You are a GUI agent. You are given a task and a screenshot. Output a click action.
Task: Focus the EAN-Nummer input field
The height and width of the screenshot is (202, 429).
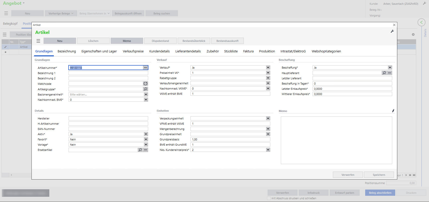[108, 129]
